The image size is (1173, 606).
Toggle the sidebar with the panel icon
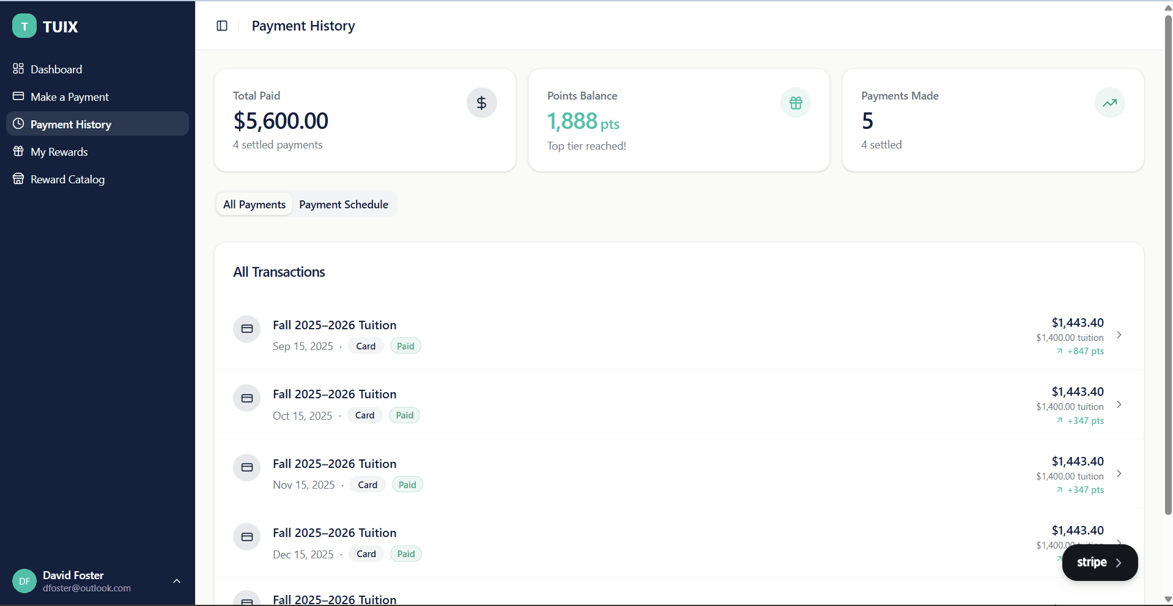pyautogui.click(x=221, y=26)
